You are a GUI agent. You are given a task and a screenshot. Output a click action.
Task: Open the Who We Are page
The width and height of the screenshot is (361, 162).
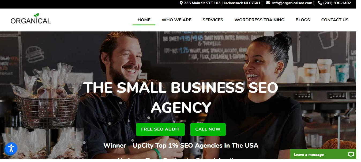(x=176, y=20)
